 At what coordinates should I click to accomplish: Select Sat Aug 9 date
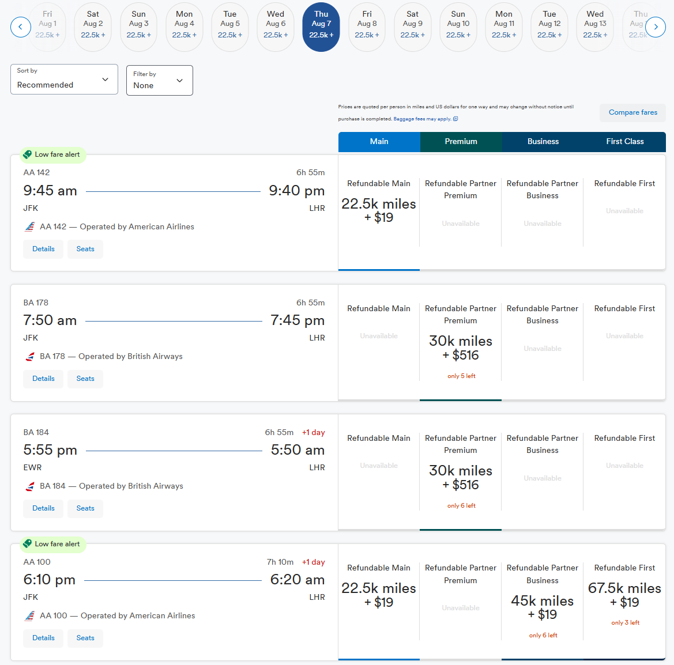pyautogui.click(x=413, y=27)
